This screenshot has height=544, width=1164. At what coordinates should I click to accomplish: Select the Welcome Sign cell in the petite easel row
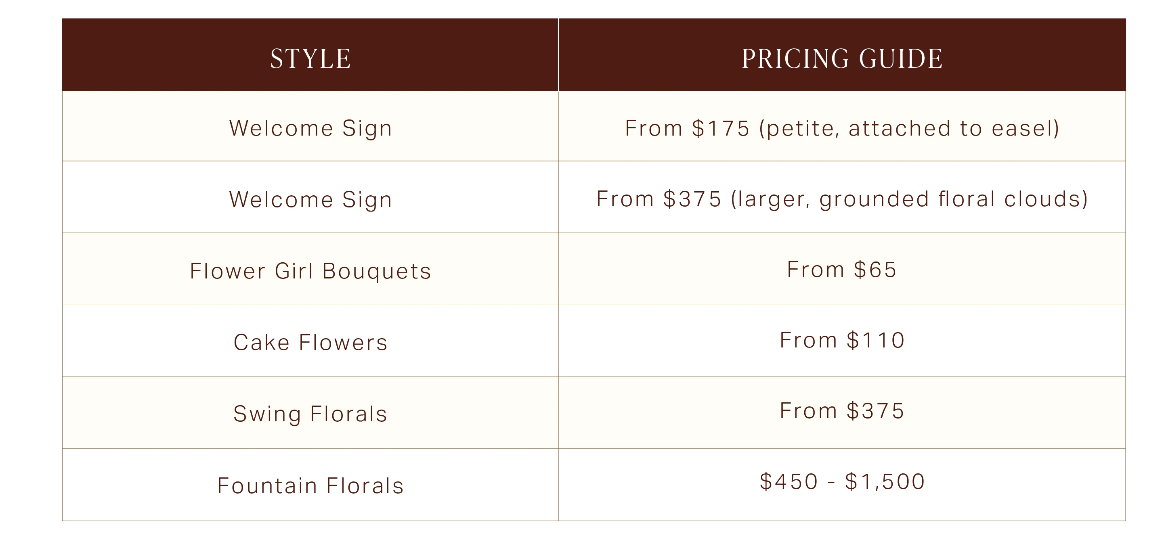(310, 128)
